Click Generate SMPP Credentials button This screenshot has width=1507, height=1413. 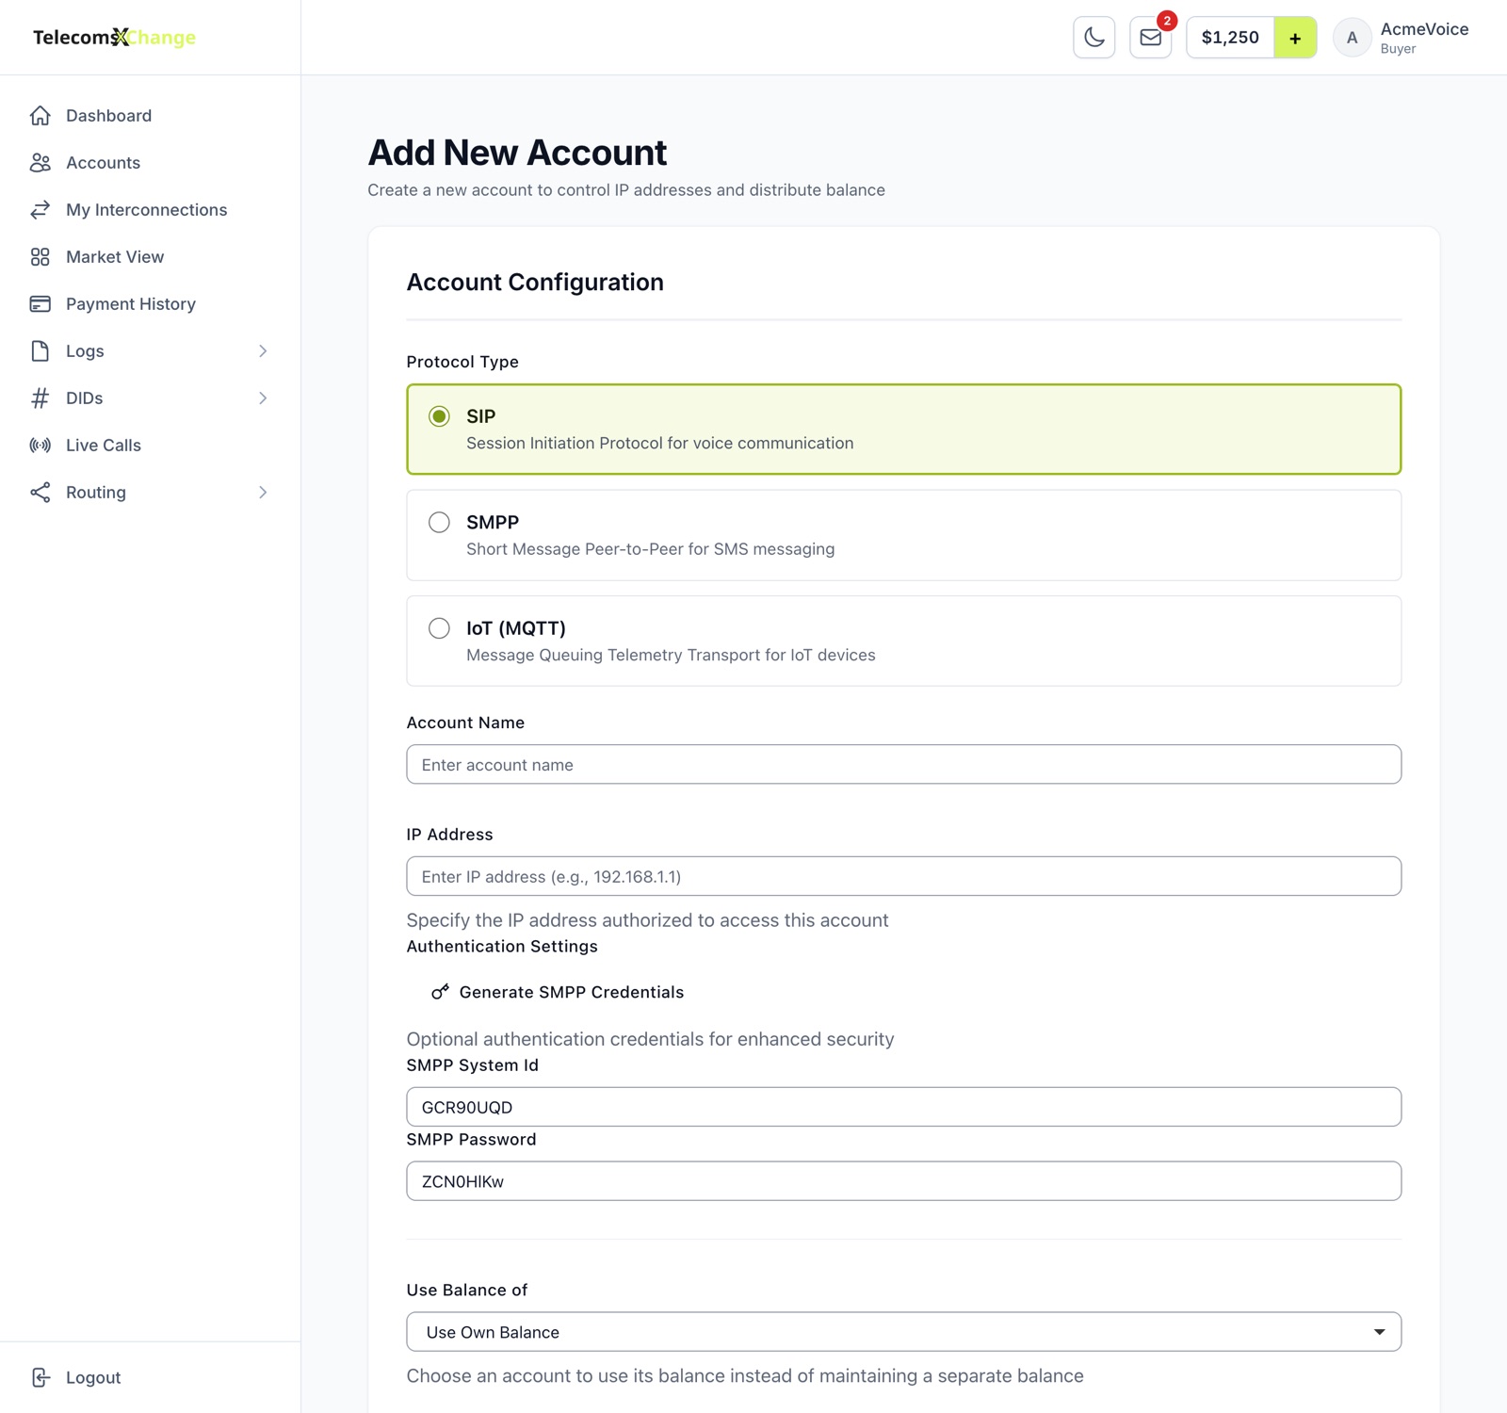pos(558,992)
